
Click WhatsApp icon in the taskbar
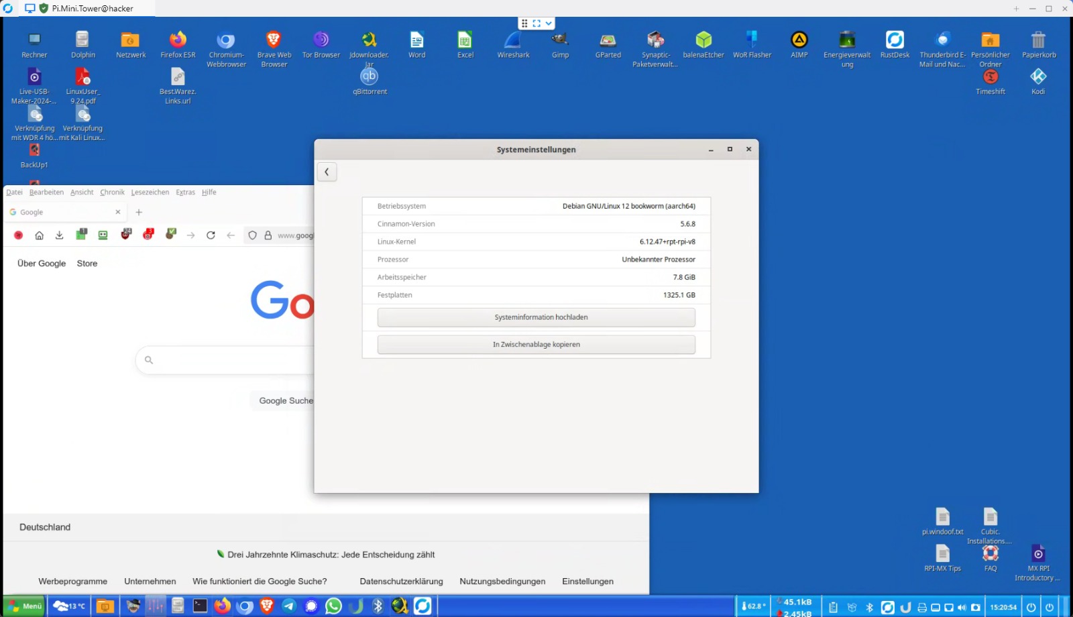[333, 606]
